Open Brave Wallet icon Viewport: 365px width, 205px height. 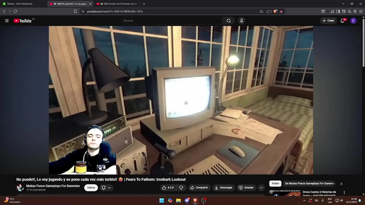coord(344,11)
